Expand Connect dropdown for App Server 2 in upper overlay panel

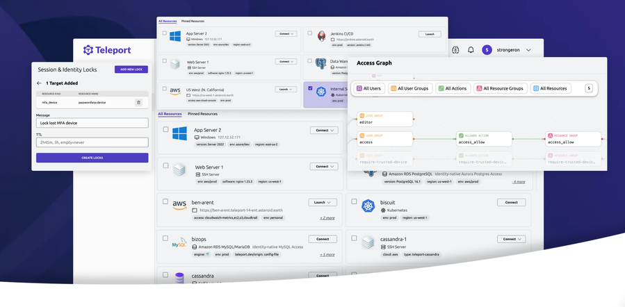tap(286, 34)
